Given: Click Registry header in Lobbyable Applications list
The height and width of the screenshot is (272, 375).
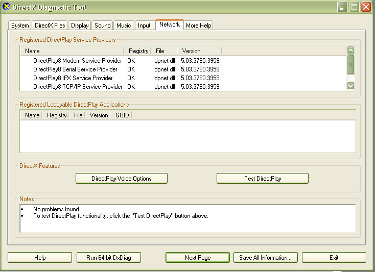Looking at the screenshot, I should pos(56,115).
